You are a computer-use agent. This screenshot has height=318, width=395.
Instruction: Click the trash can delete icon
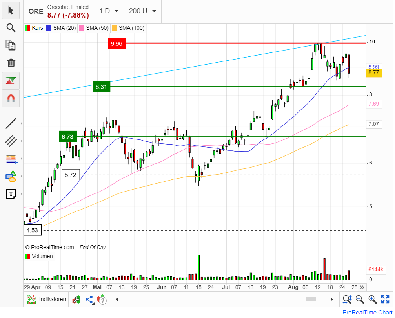coord(11,63)
